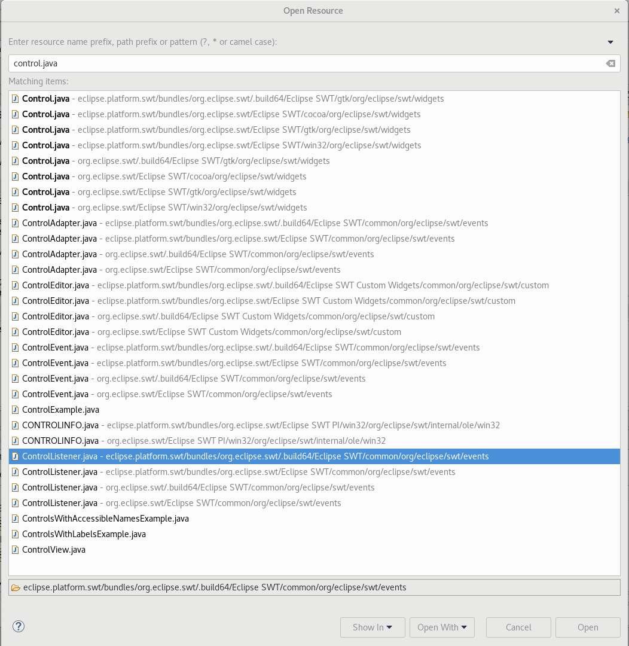Click the folder icon in the bottom path bar
Image resolution: width=629 pixels, height=646 pixels.
point(15,587)
